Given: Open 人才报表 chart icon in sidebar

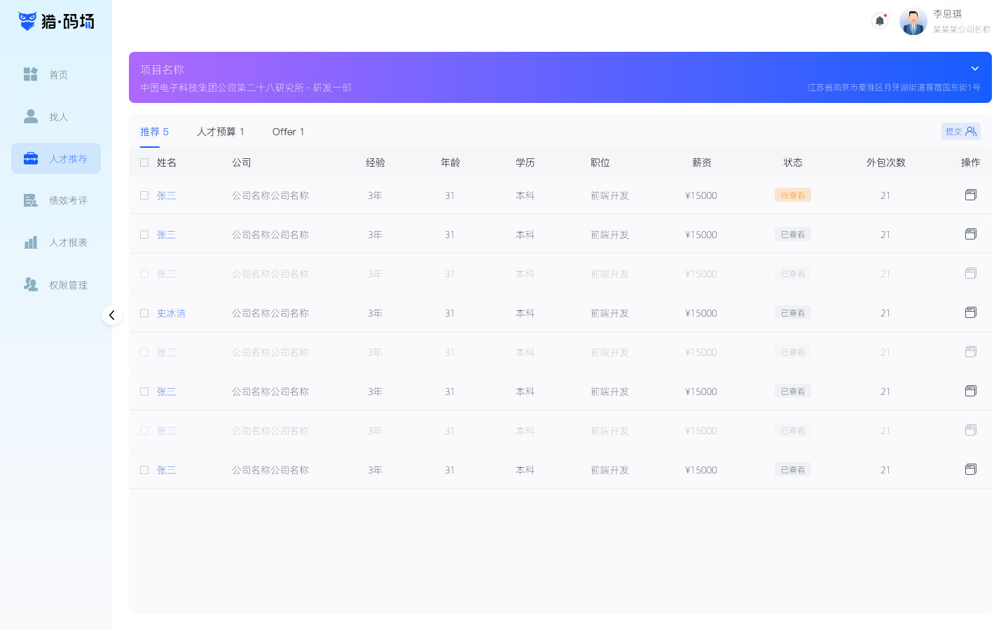Looking at the screenshot, I should 31,242.
